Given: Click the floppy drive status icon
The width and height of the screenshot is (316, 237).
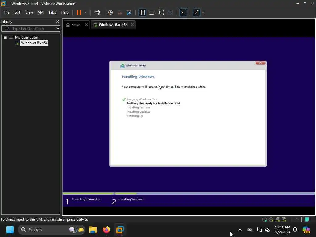Looking at the screenshot, I should tap(277, 219).
